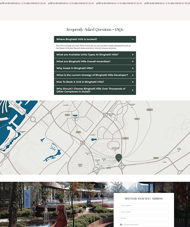190x227 pixels.
Task: Click plus icon beside 'Why Invest In Binghatti Hills?'
Action: coord(132,68)
